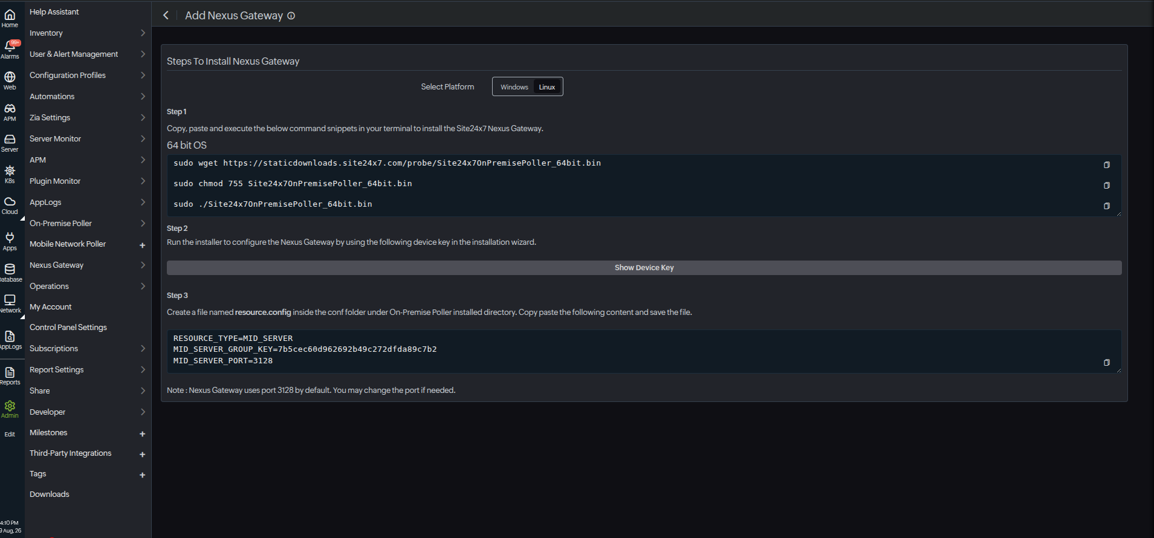Viewport: 1154px width, 538px height.
Task: Expand Configuration Profiles chevron
Action: point(143,75)
